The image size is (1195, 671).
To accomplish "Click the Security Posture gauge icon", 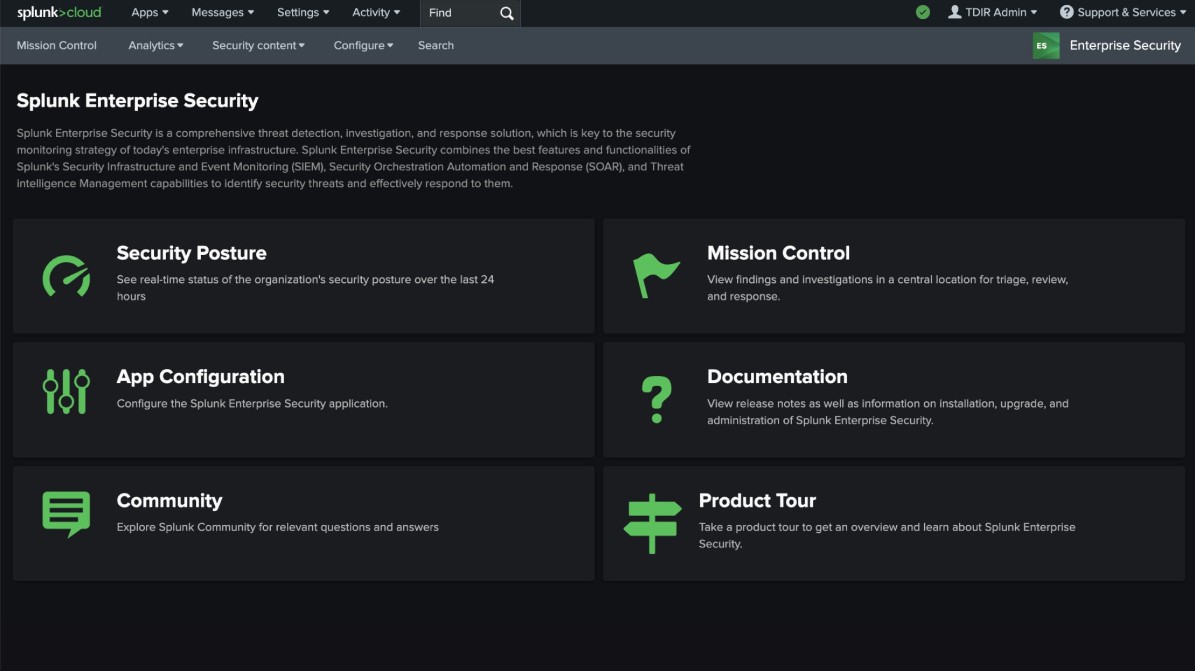I will tap(66, 276).
